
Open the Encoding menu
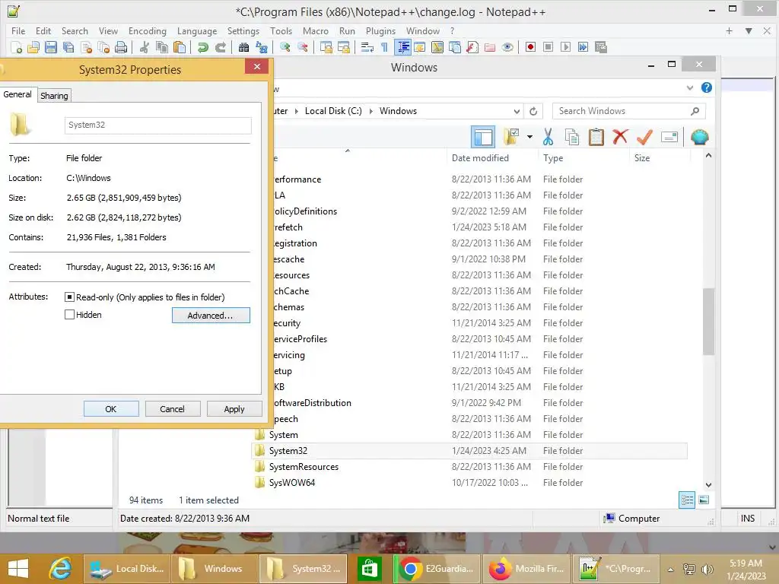(148, 30)
